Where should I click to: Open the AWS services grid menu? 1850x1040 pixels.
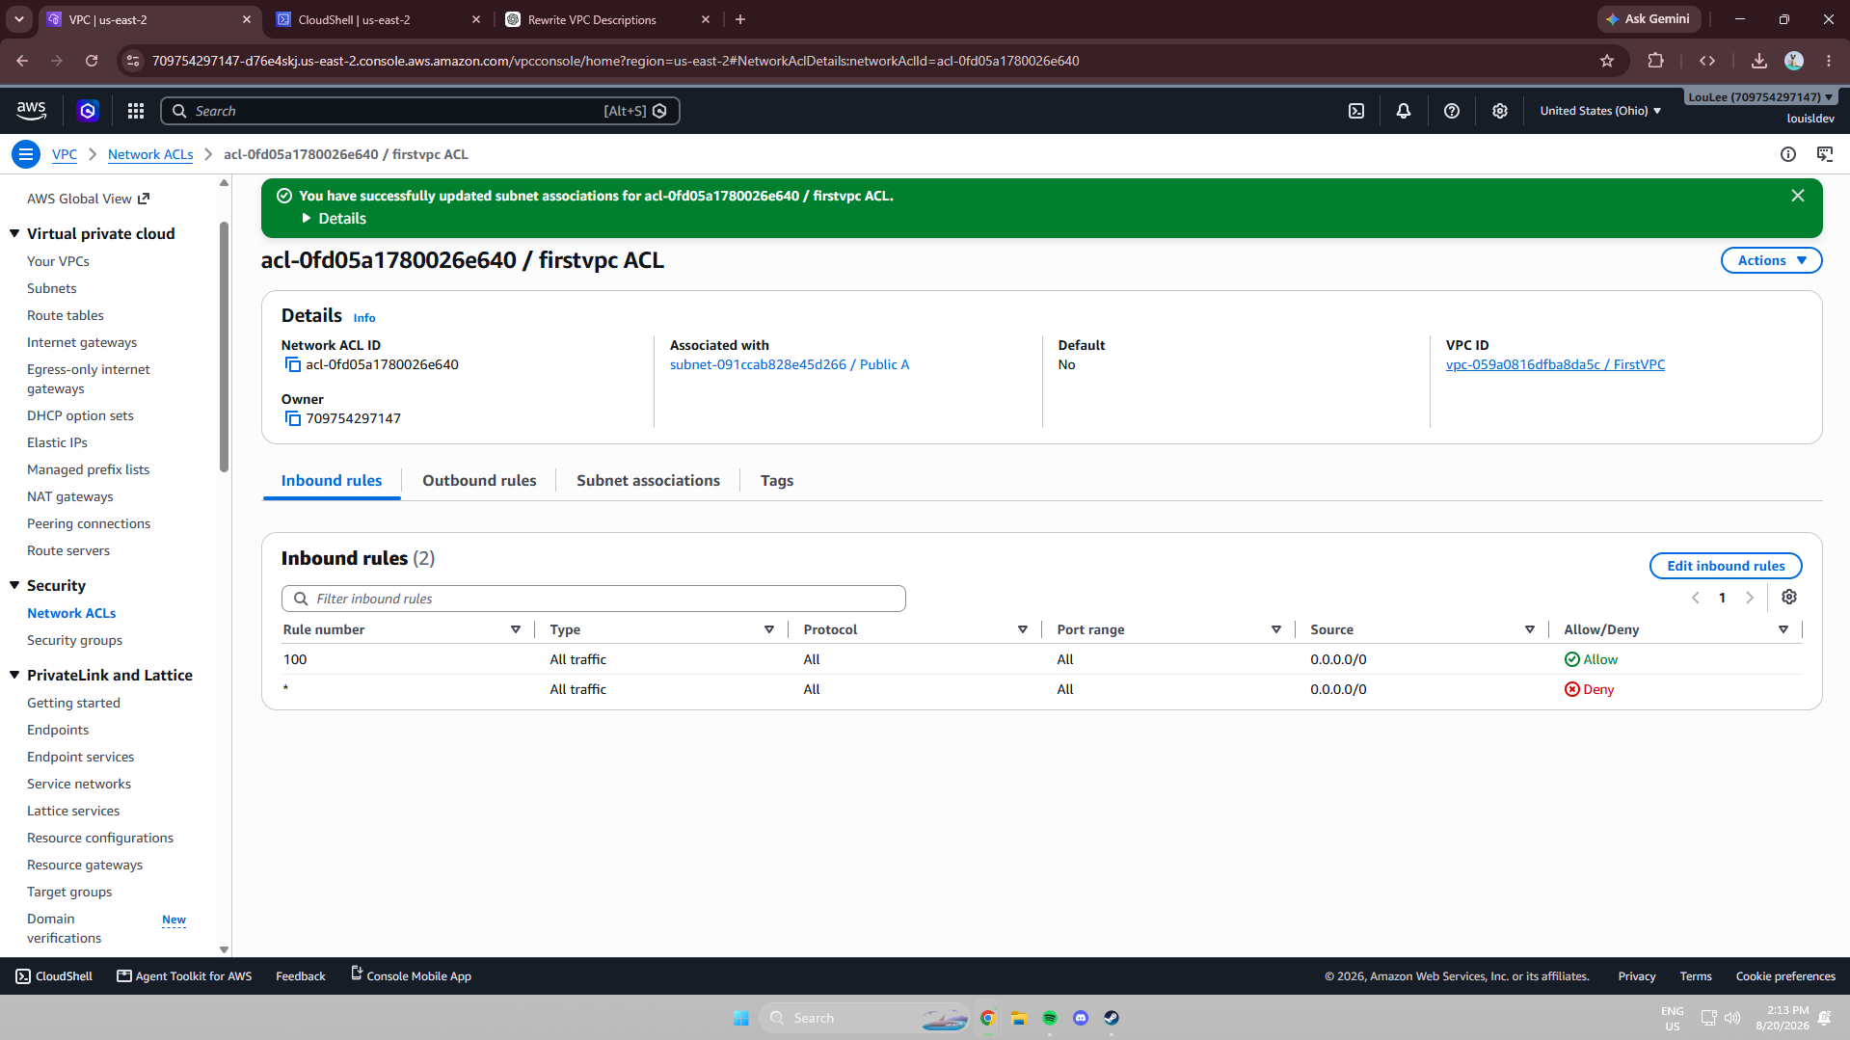(136, 111)
